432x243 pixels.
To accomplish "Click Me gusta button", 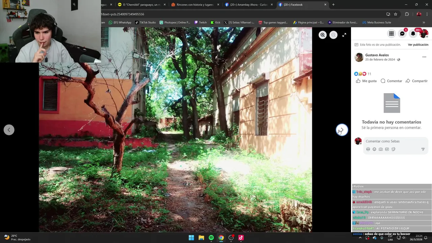I will tap(366, 81).
